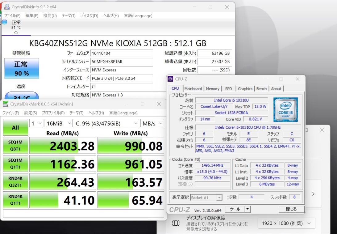Screen dimensions: 337x234
Task: Click the 31 °C temperature indicator button
Action: click(22, 96)
